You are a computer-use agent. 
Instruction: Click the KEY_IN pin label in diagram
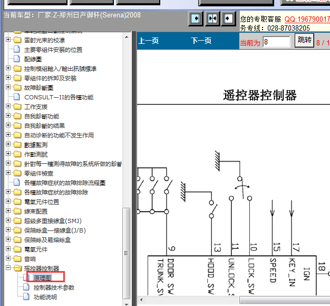[292, 272]
